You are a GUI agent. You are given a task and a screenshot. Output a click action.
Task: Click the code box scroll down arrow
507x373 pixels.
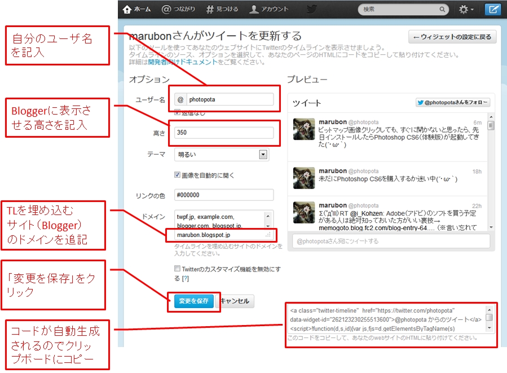[x=489, y=328]
